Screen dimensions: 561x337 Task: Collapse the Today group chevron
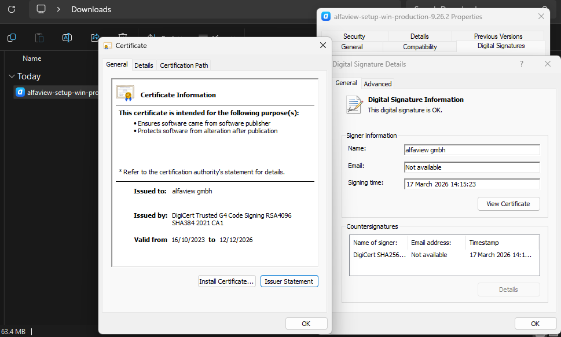click(12, 76)
